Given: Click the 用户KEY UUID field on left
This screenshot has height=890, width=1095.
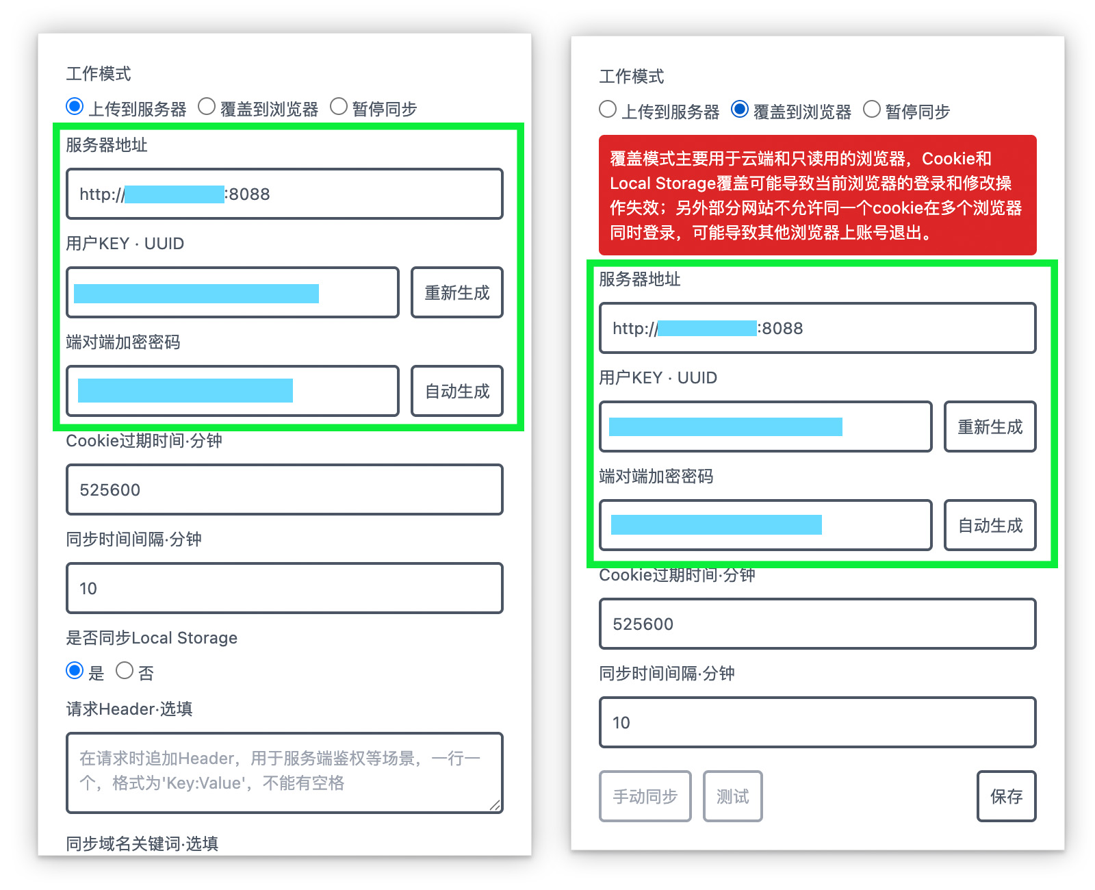Looking at the screenshot, I should click(x=233, y=292).
